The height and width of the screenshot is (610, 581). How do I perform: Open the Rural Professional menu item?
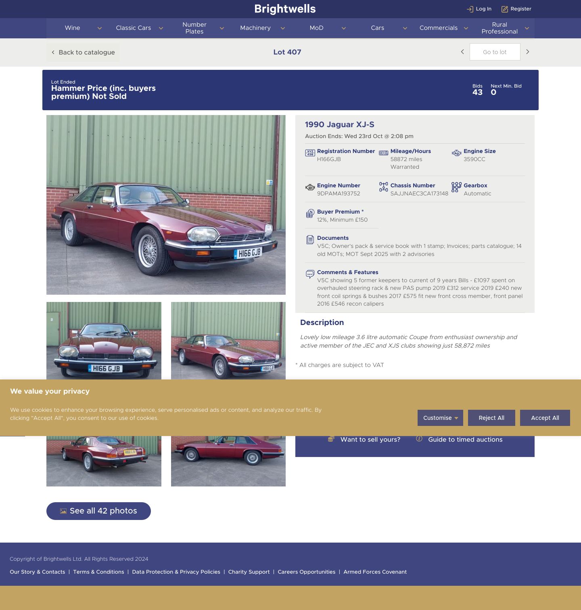click(x=499, y=28)
